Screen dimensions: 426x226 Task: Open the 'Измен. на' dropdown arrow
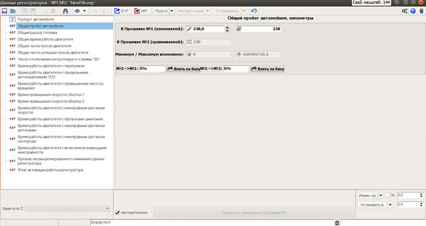[380, 196]
